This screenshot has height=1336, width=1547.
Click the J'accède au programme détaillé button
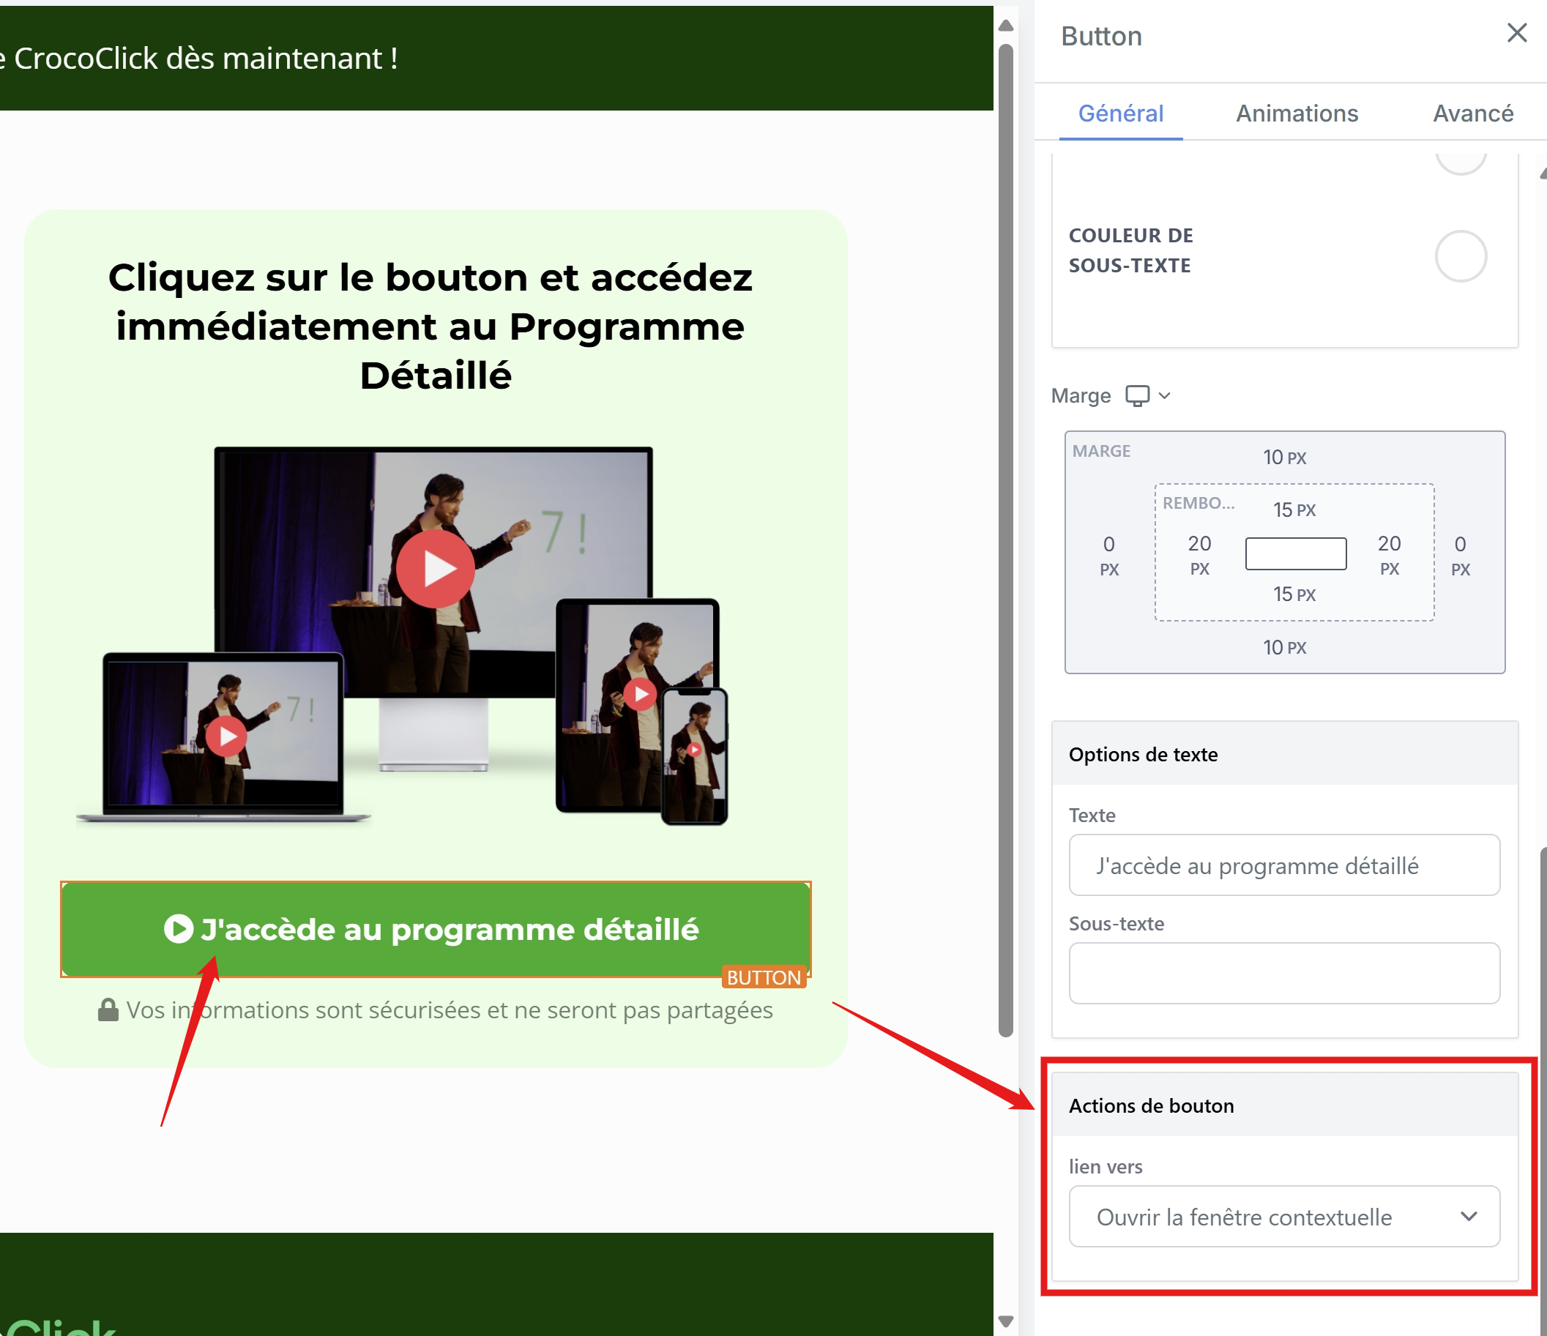(448, 929)
